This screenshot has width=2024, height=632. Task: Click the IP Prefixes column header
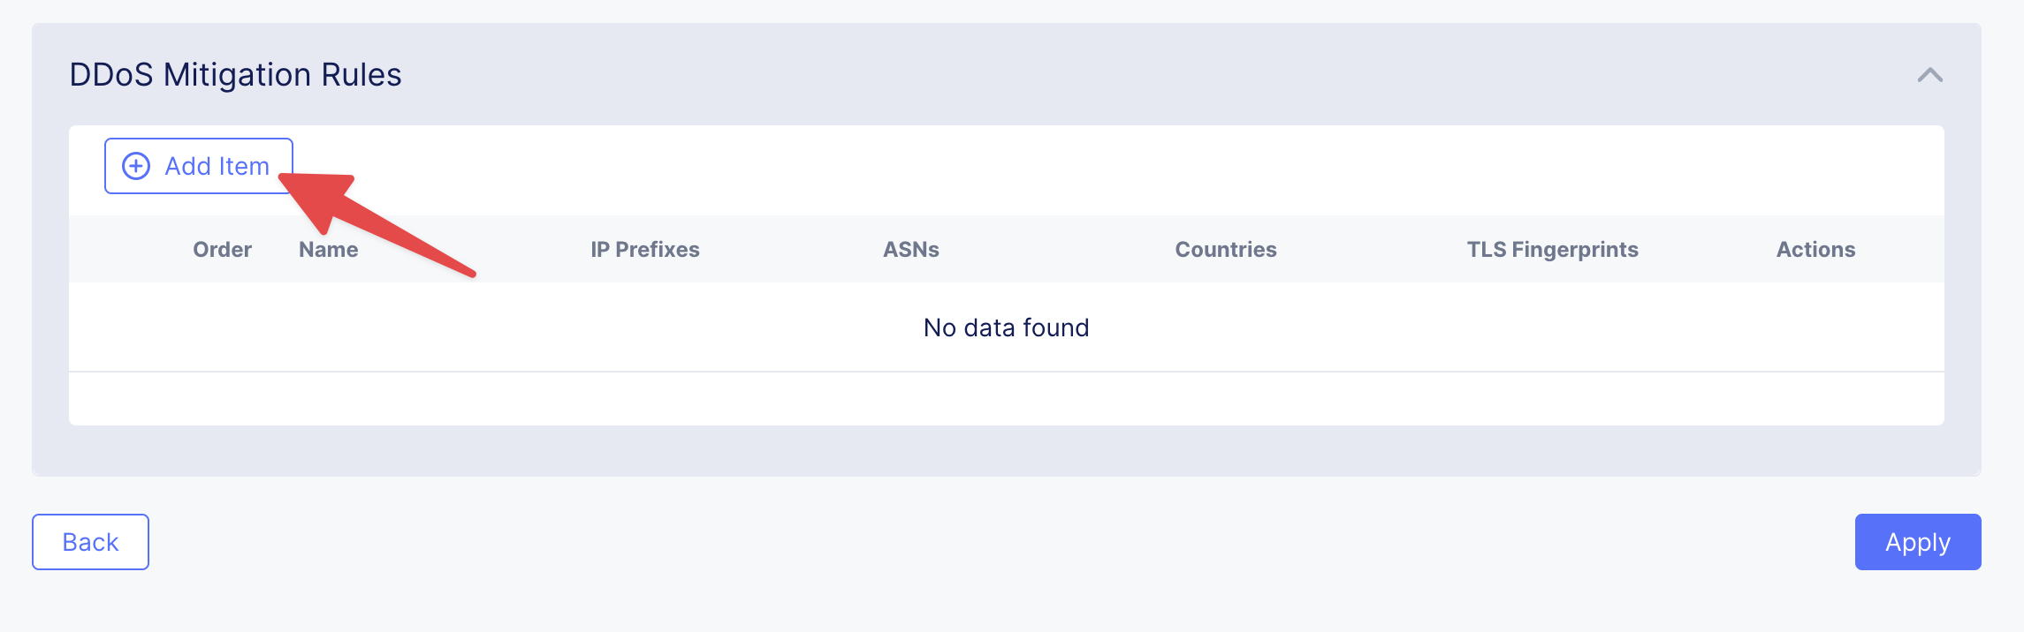(644, 250)
